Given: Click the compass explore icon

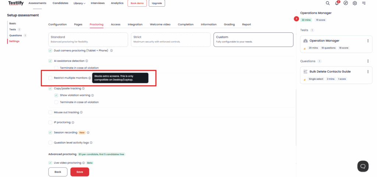Looking at the screenshot, I should (x=346, y=3).
